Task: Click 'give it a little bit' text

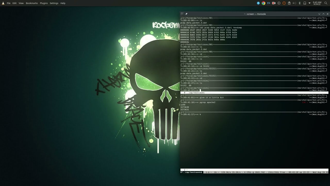Action: (x=212, y=97)
